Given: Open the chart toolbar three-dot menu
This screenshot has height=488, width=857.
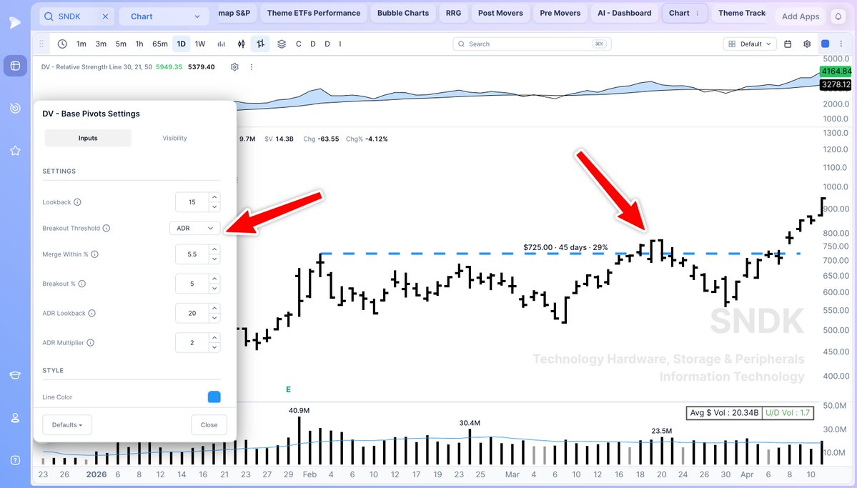Looking at the screenshot, I should 841,44.
